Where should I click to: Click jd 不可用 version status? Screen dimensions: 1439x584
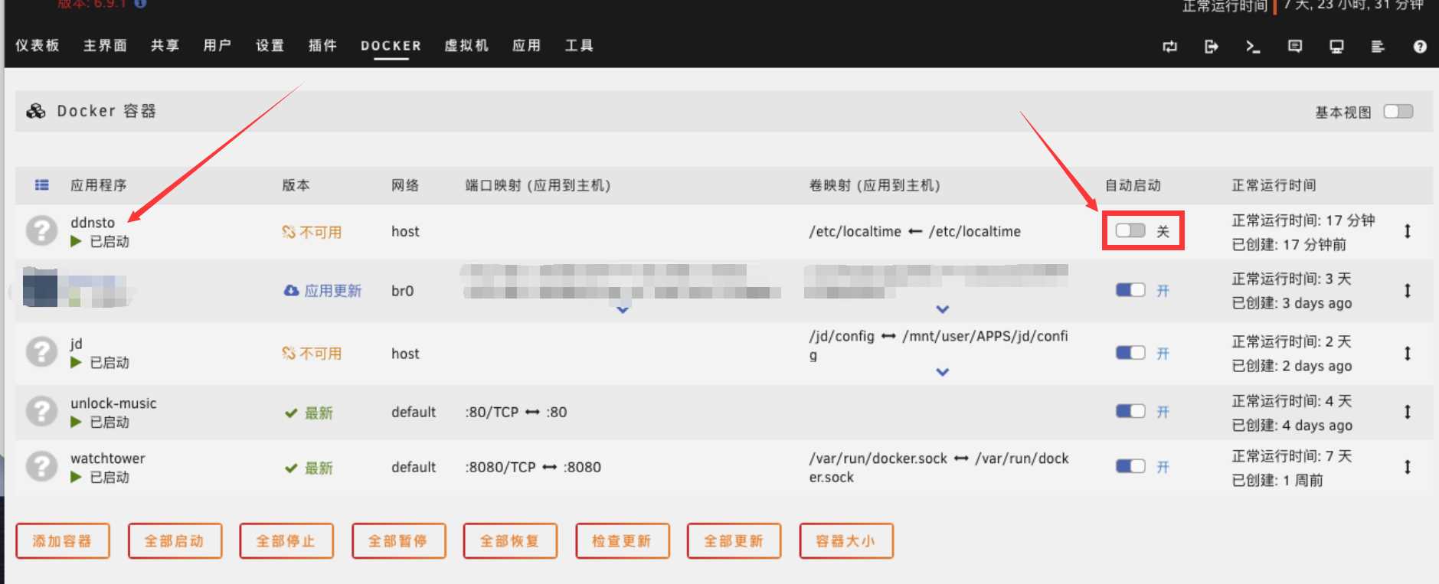pyautogui.click(x=312, y=354)
